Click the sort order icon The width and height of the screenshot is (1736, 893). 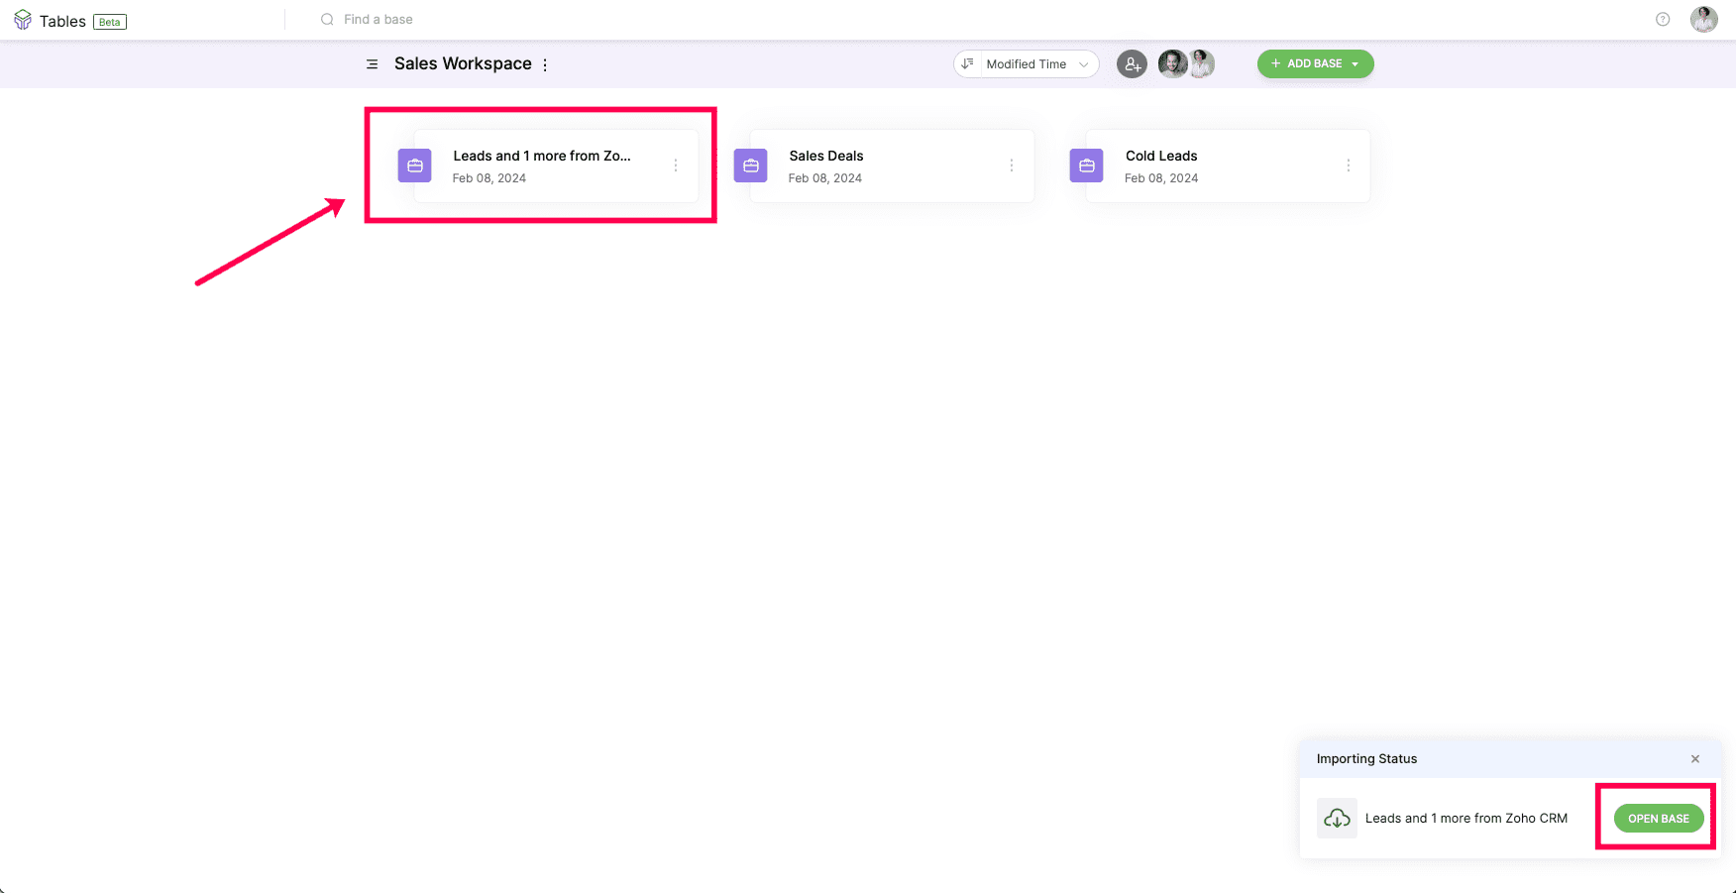click(x=968, y=63)
